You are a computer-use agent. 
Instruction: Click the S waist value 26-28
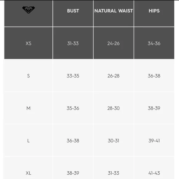[114, 76]
